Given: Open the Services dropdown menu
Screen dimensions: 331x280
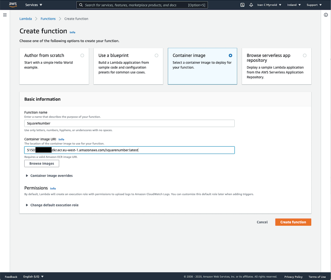Looking at the screenshot, I should click(x=34, y=5).
